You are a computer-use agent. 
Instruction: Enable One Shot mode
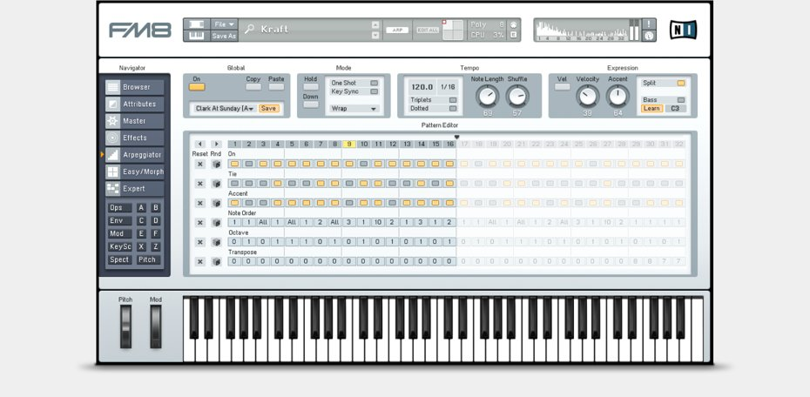374,83
